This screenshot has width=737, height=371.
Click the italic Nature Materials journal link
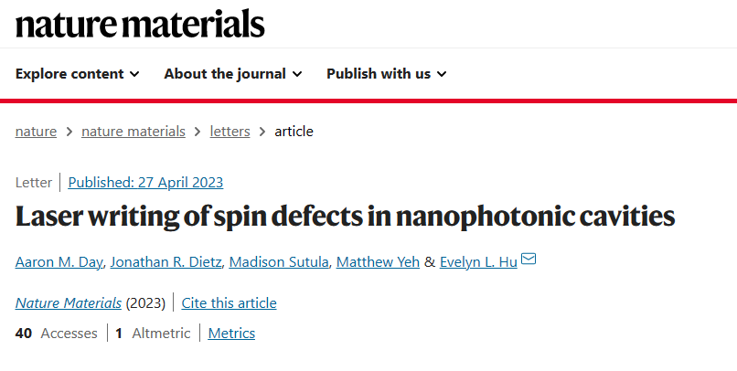tap(69, 303)
